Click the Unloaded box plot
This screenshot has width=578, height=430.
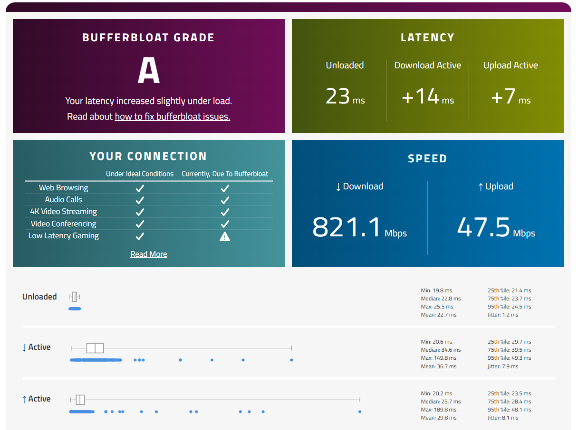(x=75, y=297)
